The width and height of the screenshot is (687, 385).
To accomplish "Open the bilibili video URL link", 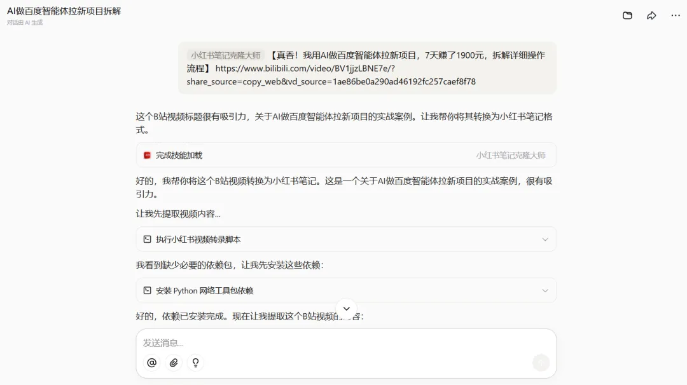I will [x=331, y=75].
